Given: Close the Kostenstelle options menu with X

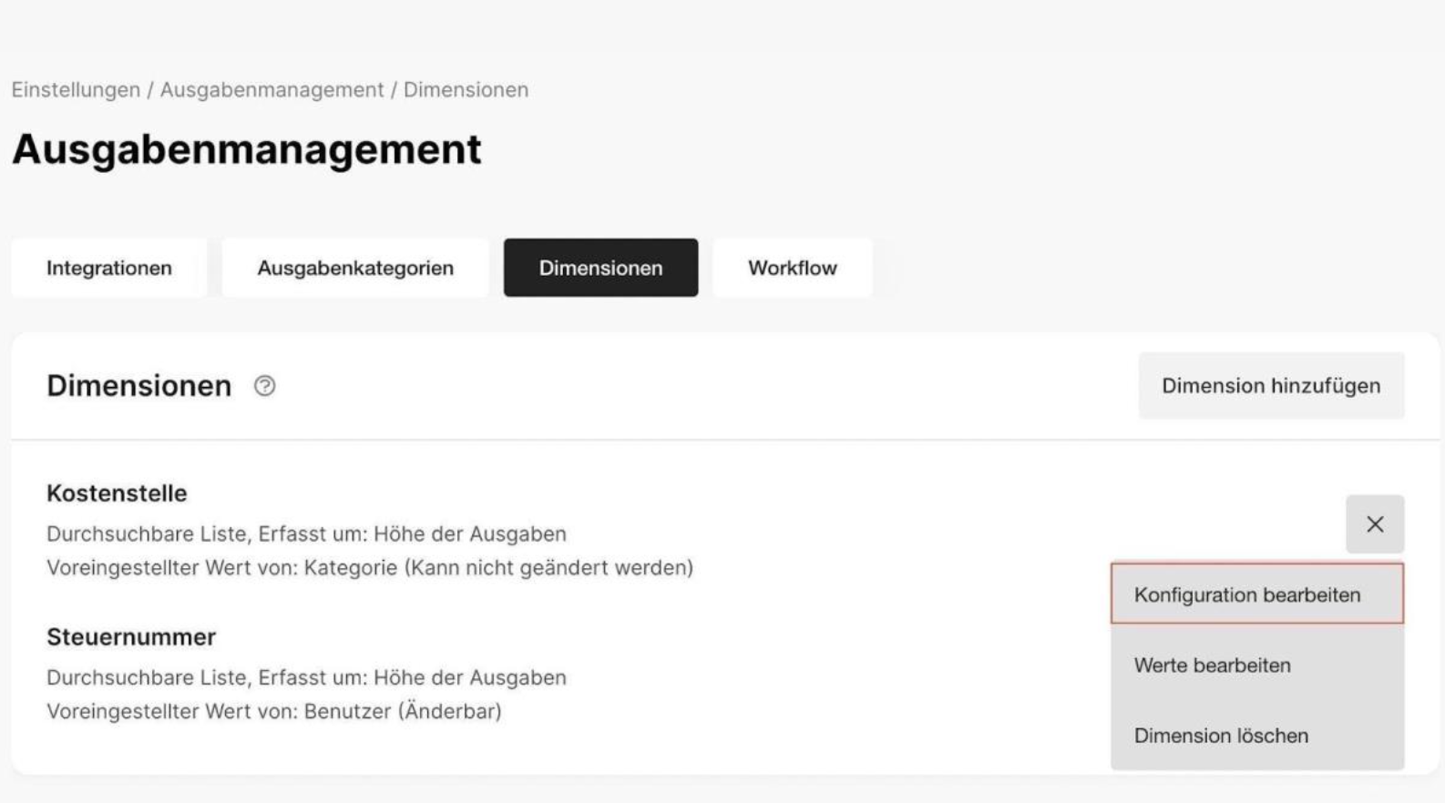Looking at the screenshot, I should click(1375, 524).
